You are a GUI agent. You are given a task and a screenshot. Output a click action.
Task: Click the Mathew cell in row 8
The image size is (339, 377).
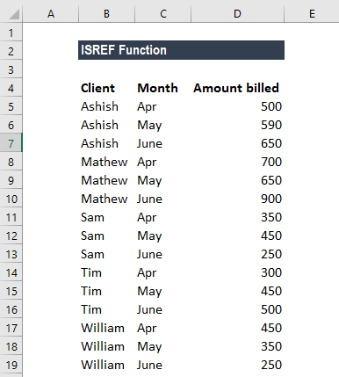coord(106,162)
